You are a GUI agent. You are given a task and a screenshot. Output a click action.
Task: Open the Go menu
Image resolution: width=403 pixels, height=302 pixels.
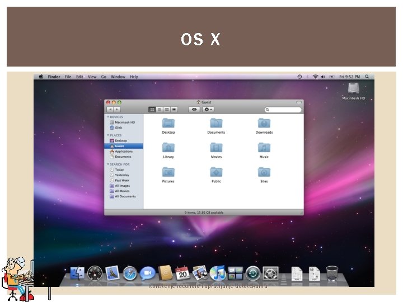104,77
